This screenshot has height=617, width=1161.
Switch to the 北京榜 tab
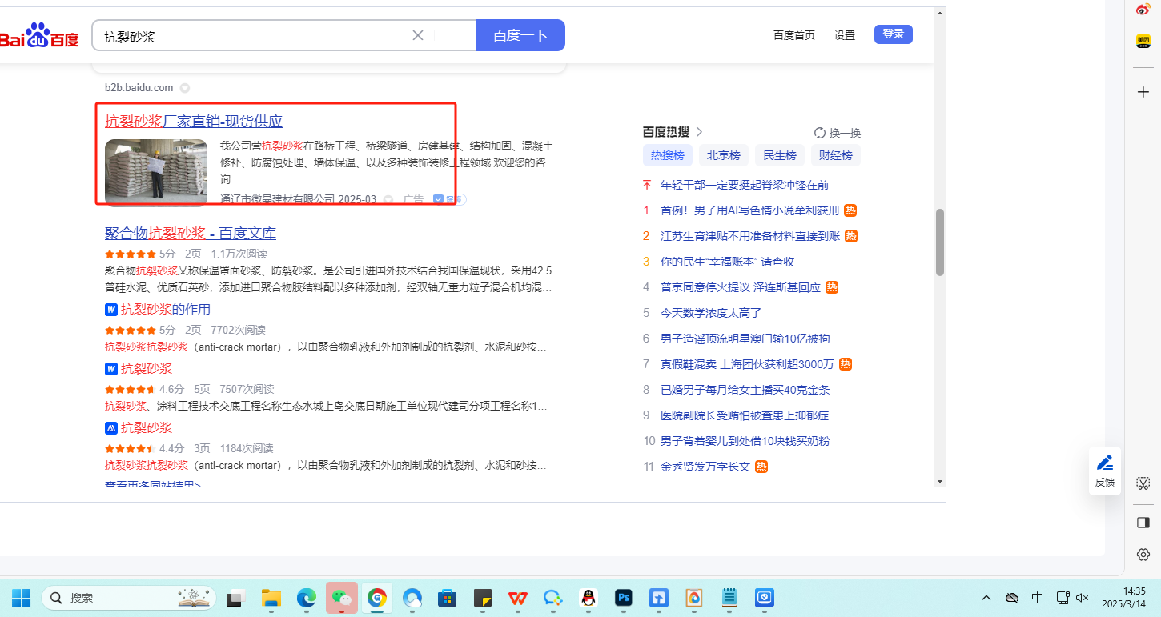(723, 155)
